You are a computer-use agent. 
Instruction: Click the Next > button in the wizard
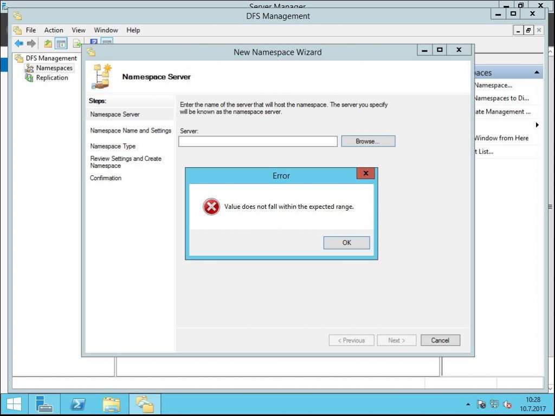click(x=397, y=340)
